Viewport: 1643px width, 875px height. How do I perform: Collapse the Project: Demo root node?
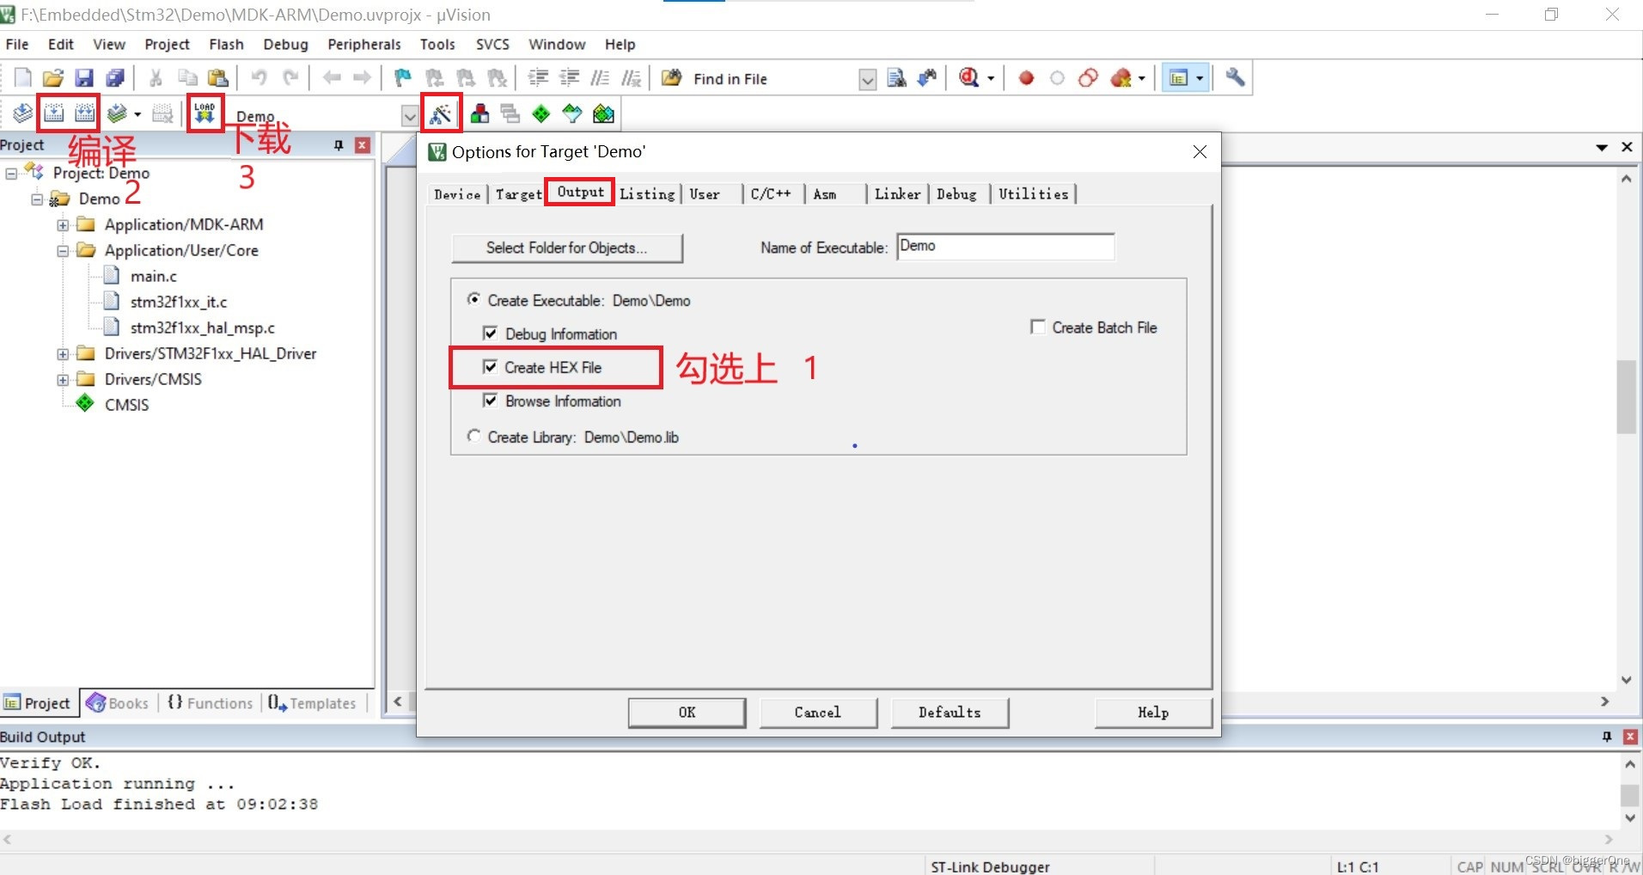click(x=11, y=173)
